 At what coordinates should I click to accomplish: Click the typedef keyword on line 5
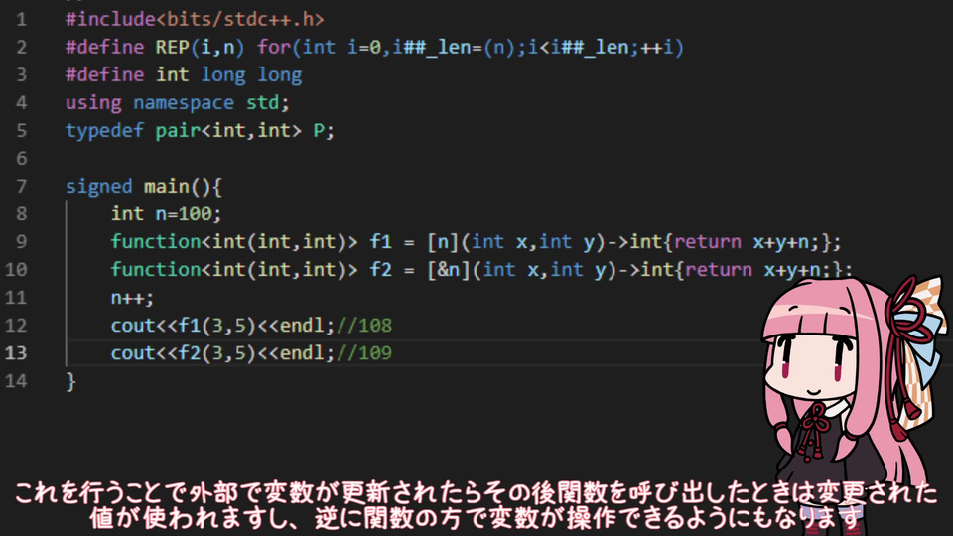[104, 131]
